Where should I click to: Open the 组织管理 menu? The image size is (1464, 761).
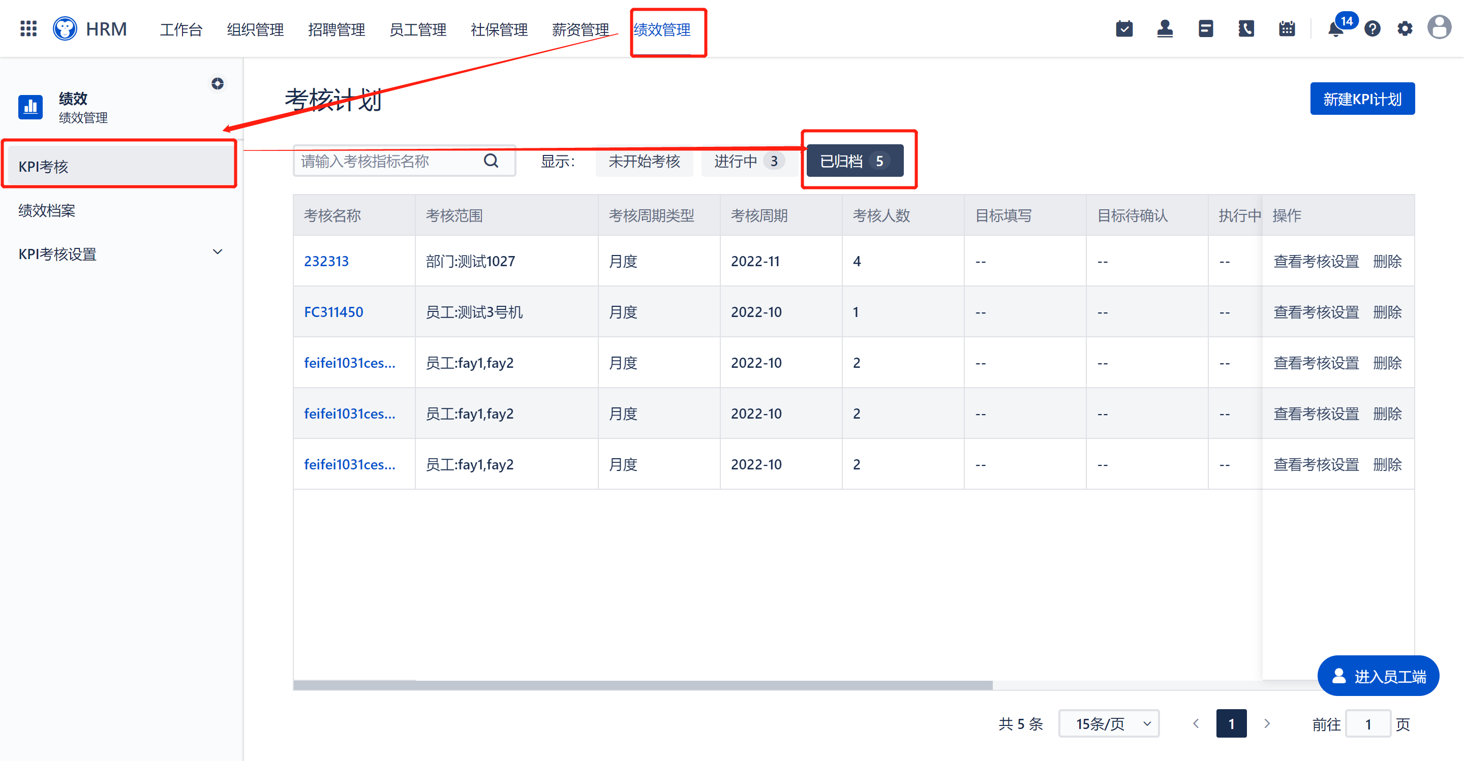tap(255, 29)
